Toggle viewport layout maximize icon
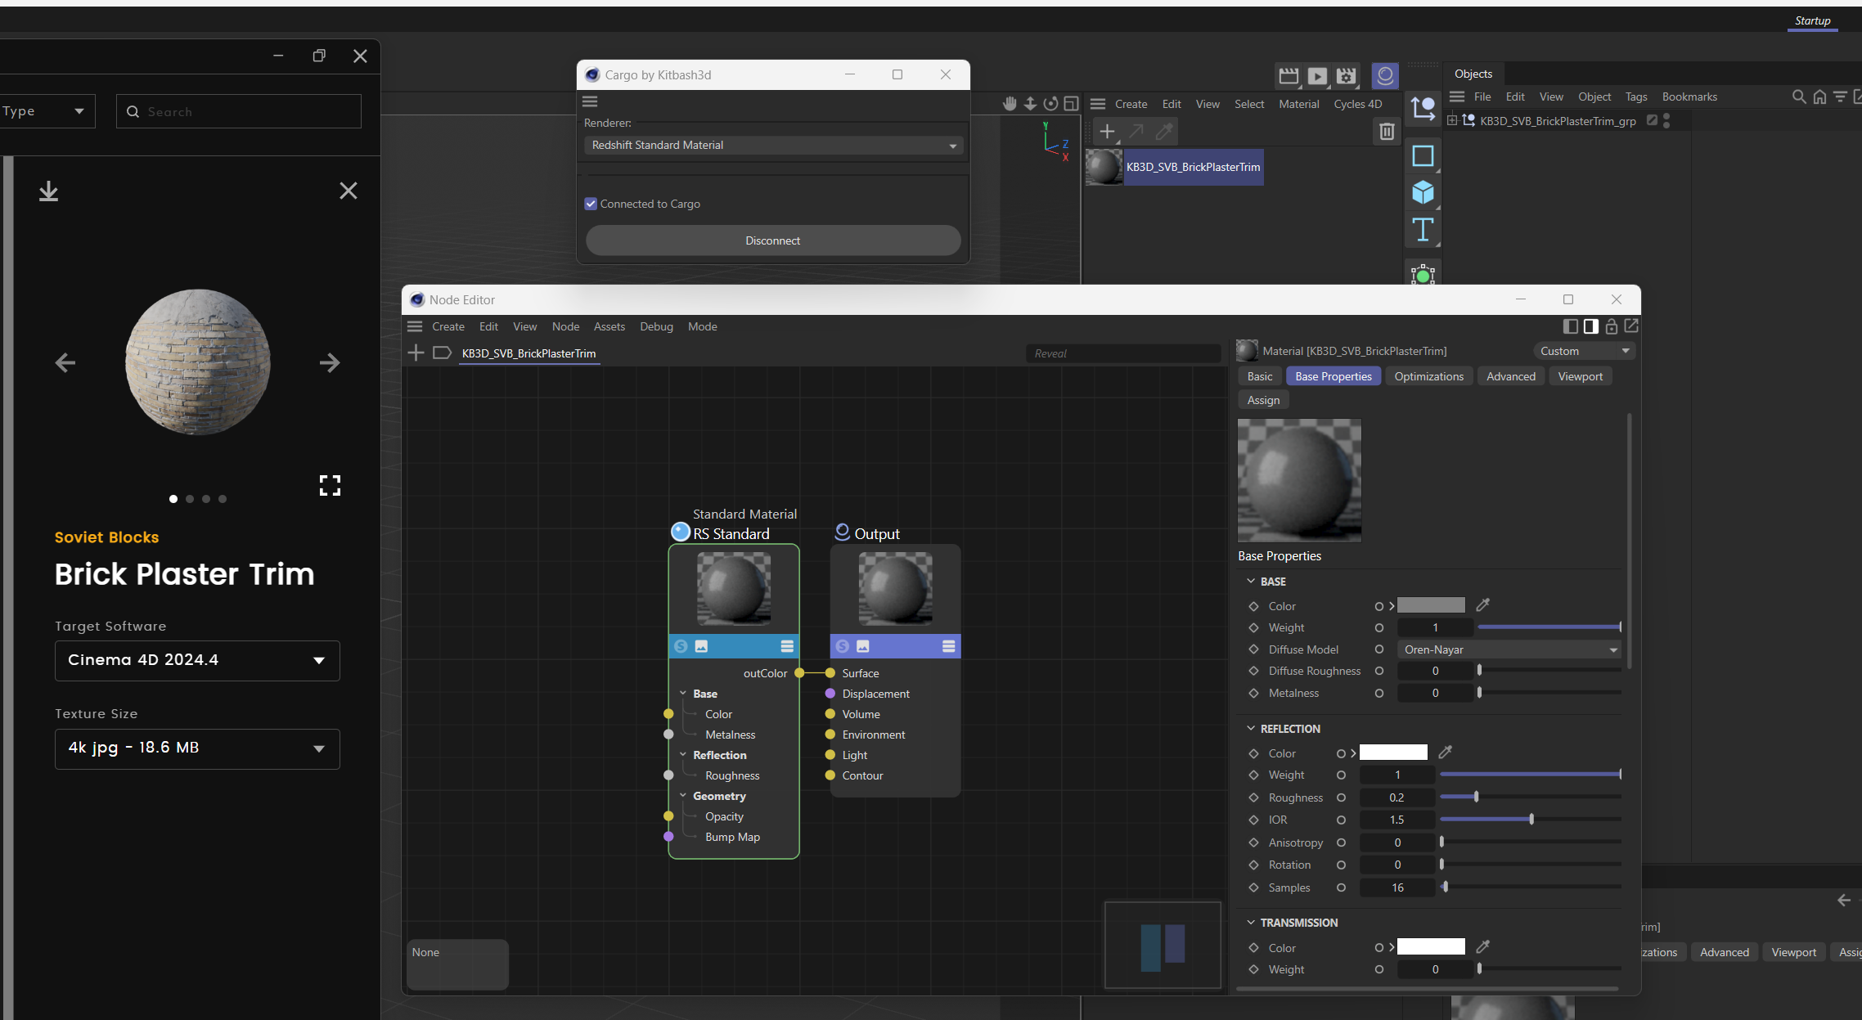Screen dimensions: 1862x1020 1071,103
